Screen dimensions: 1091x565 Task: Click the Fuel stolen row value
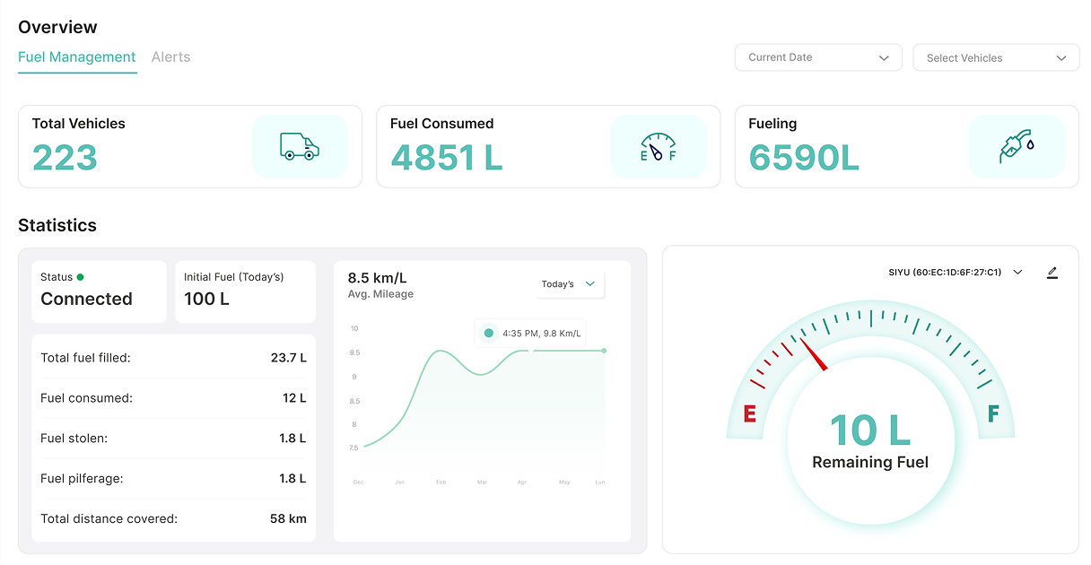coord(294,438)
